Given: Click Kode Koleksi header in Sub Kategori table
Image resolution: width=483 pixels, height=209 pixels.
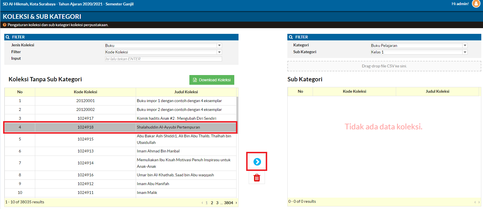Looking at the screenshot, I should [x=354, y=91].
